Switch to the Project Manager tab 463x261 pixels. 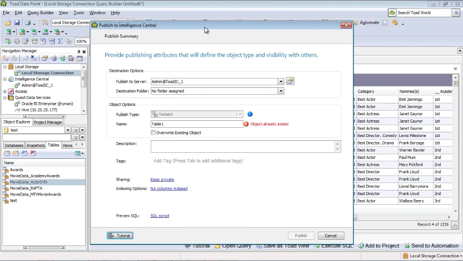point(48,122)
